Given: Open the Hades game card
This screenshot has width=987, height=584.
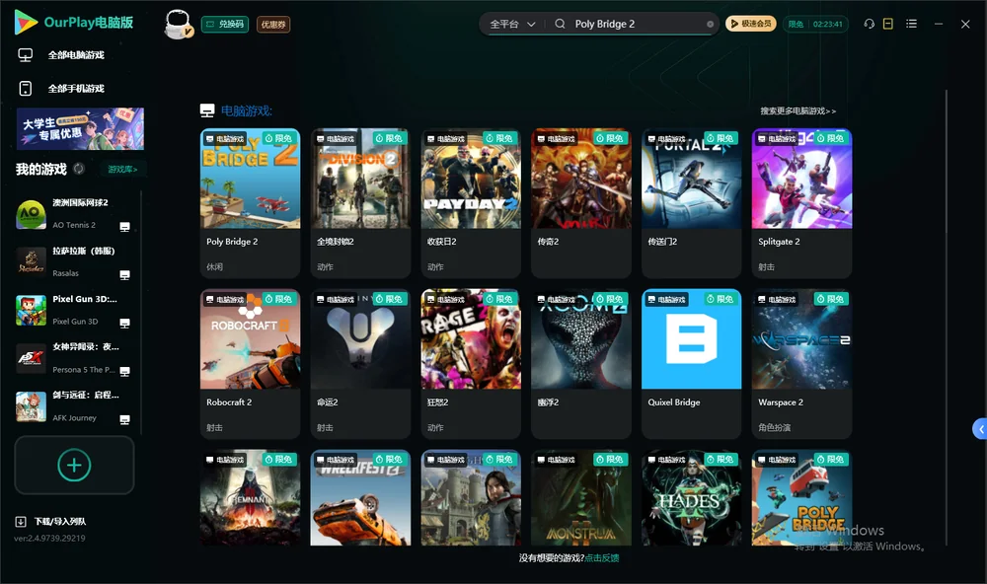Looking at the screenshot, I should [x=691, y=497].
